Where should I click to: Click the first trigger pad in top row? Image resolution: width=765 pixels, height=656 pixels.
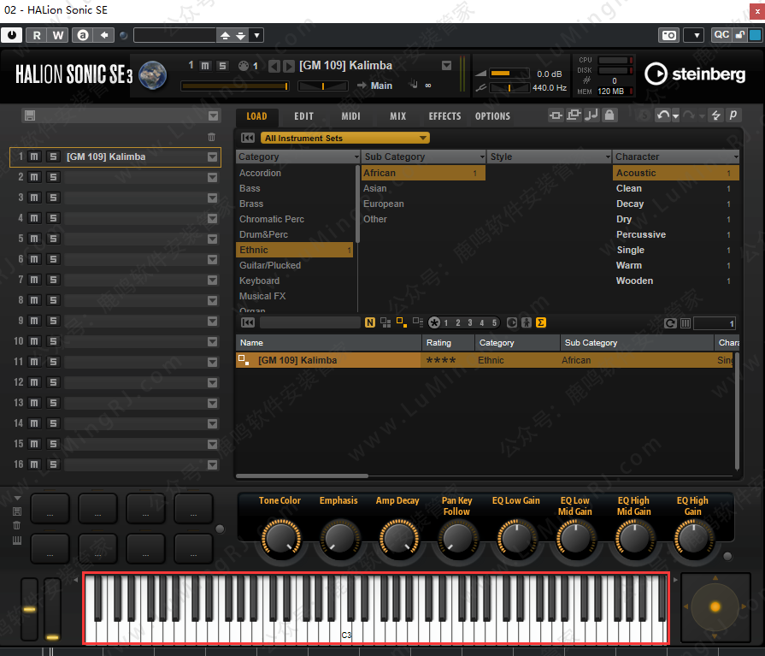click(x=50, y=509)
